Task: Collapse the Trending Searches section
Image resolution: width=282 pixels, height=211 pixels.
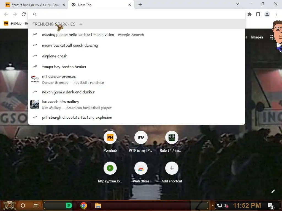Action: [x=81, y=24]
